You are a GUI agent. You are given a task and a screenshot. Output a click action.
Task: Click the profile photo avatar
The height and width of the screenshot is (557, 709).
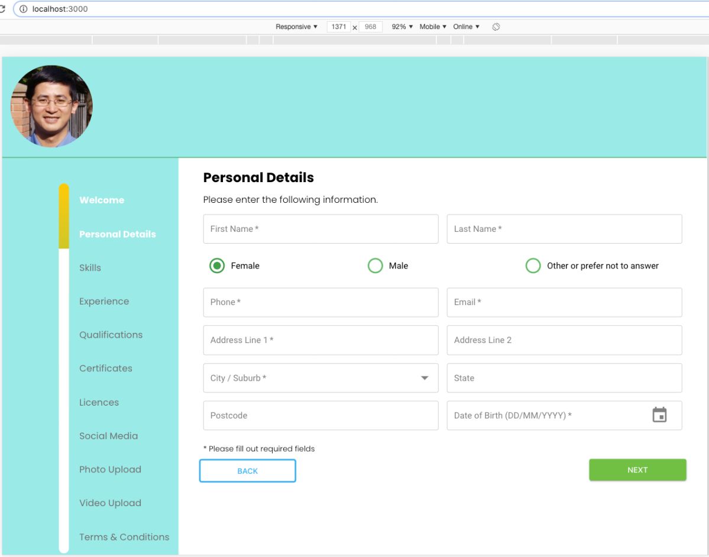pyautogui.click(x=51, y=106)
